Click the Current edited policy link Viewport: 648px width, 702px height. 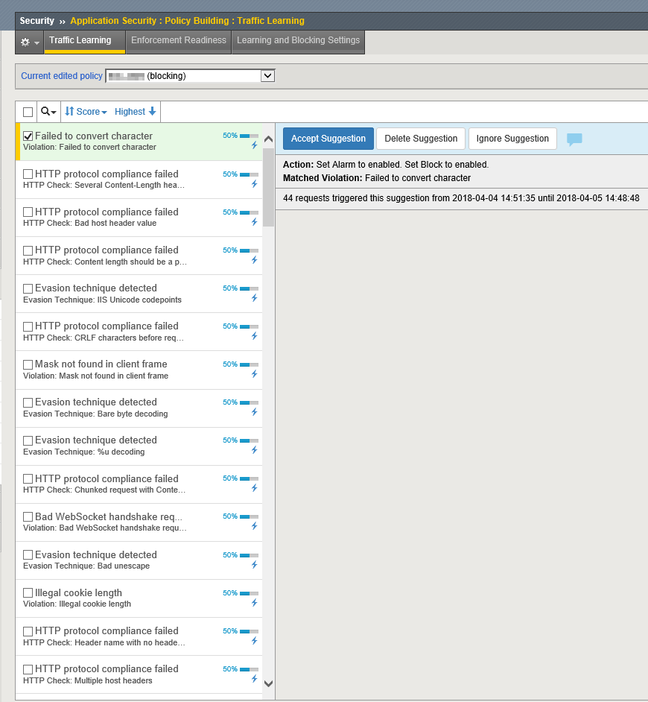pos(62,76)
